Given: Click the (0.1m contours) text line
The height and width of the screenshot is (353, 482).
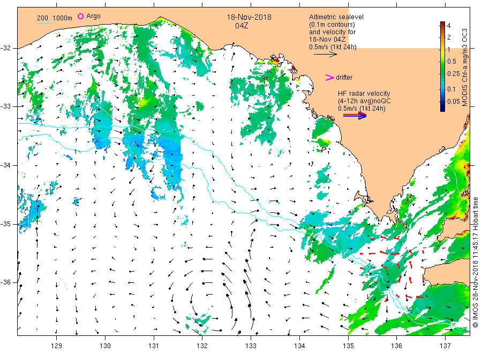Looking at the screenshot, I should [332, 25].
